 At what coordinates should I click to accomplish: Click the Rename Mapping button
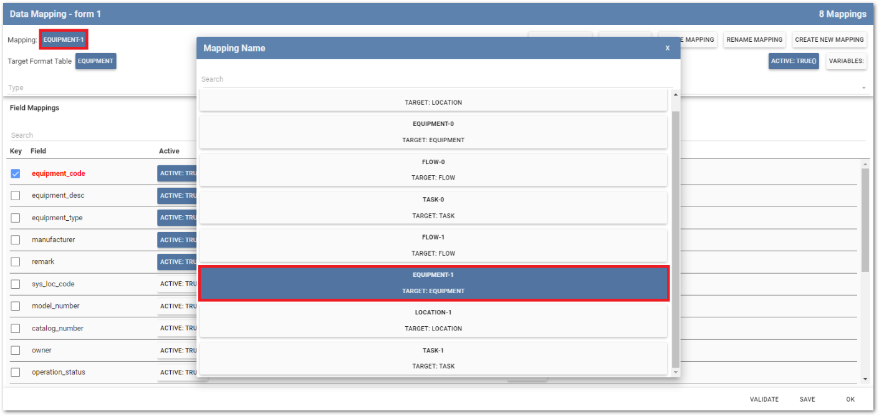754,40
